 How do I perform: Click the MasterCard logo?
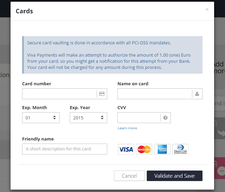coord(144,149)
